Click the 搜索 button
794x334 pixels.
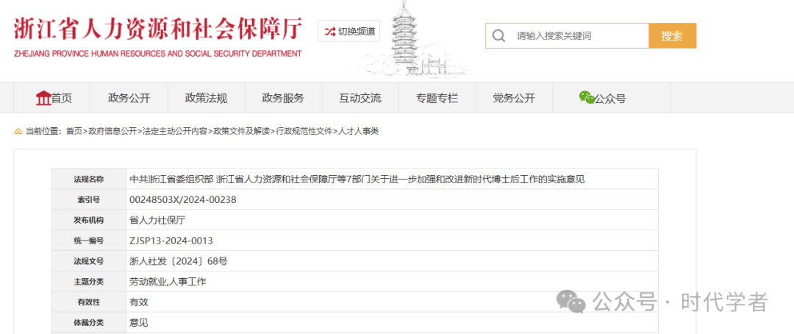(672, 36)
